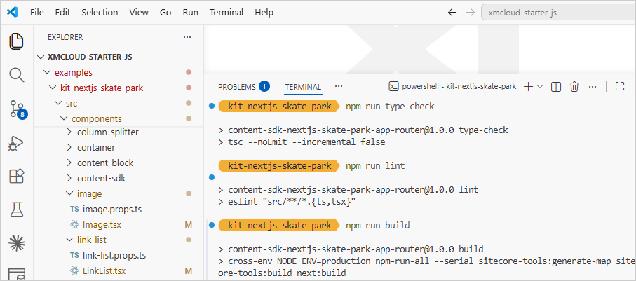636x281 pixels.
Task: Open the Help menu
Action: coord(264,12)
